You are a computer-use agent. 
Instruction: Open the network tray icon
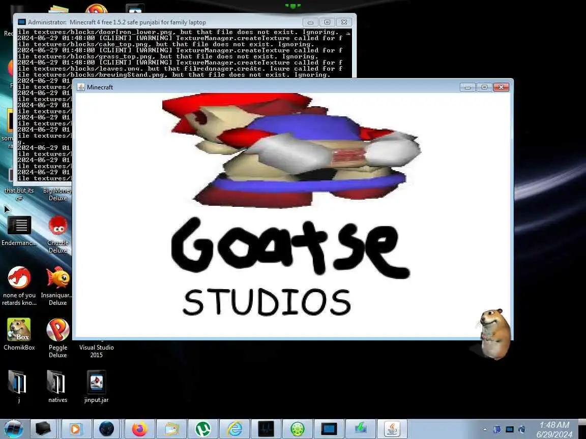(509, 429)
